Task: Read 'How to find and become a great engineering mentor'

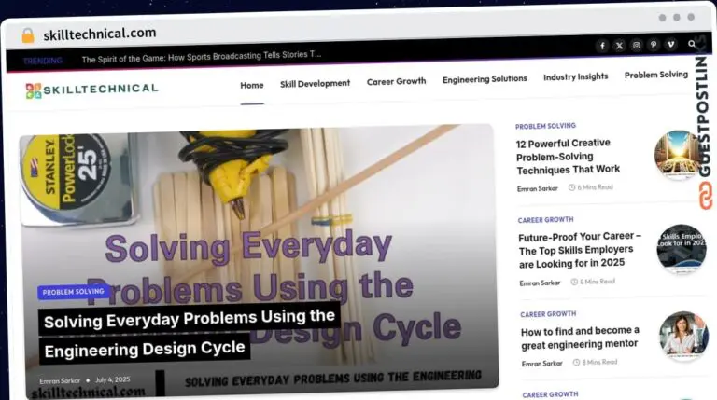Action: click(580, 337)
